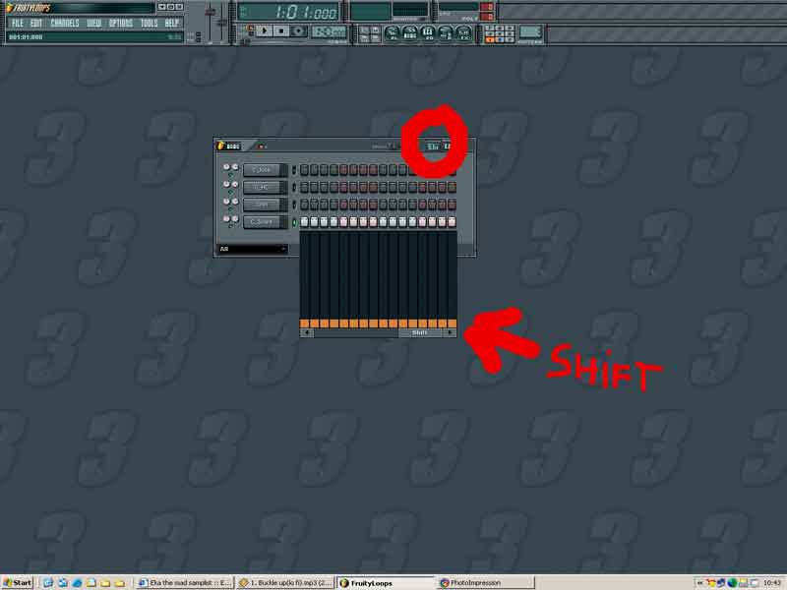Switch to PhotoImpression in the taskbar
Screen dimensions: 787x590
coord(486,582)
